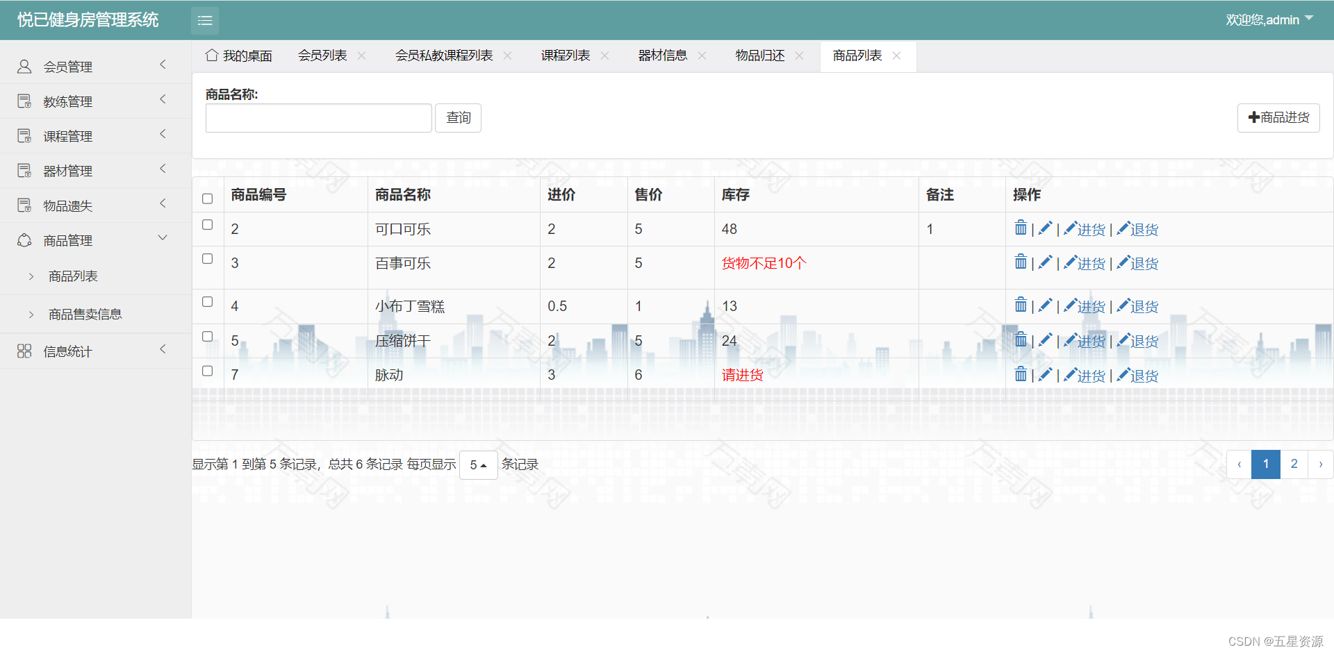Expand the 教练管理 menu chevron
Image resolution: width=1334 pixels, height=654 pixels.
(163, 99)
